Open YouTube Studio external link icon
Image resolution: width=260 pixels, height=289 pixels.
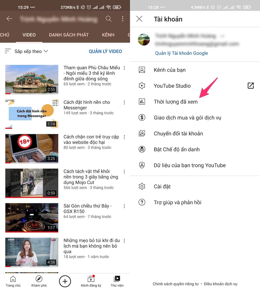[x=250, y=86]
